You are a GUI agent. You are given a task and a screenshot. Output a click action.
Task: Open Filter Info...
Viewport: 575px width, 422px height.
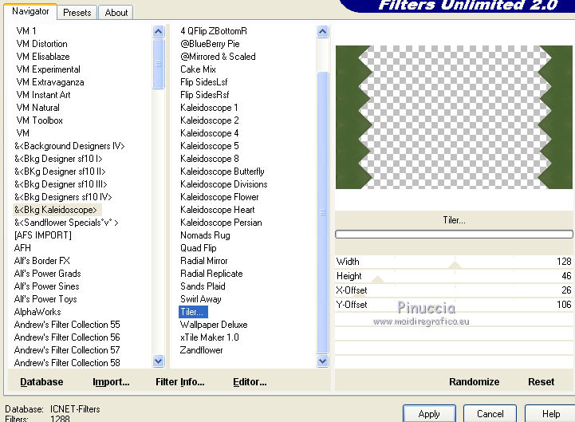coord(179,381)
